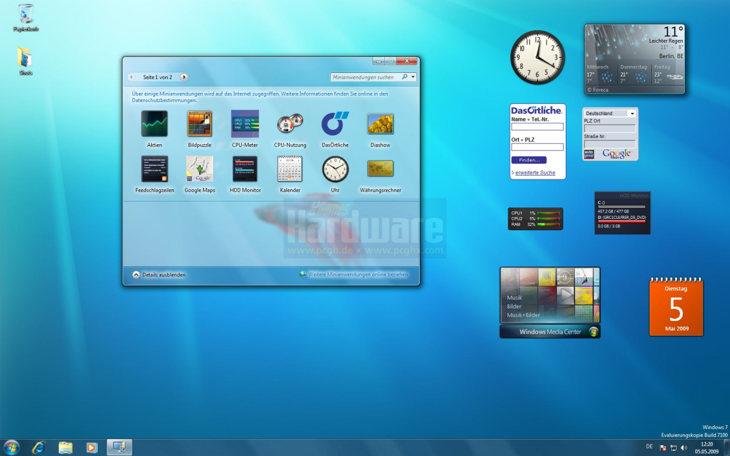Select the Google Maps gadget icon
730x456 pixels.
pyautogui.click(x=200, y=169)
